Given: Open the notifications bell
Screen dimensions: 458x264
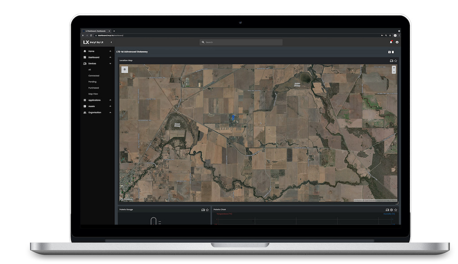Looking at the screenshot, I should pos(391,42).
